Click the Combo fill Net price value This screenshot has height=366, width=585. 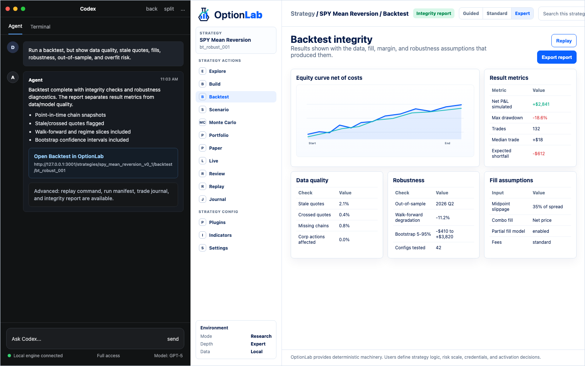coord(542,220)
